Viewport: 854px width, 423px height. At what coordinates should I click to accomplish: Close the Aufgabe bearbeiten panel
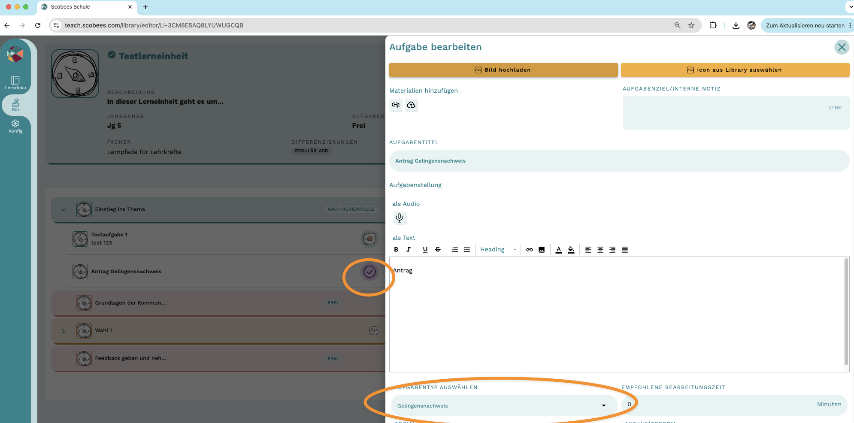coord(842,47)
